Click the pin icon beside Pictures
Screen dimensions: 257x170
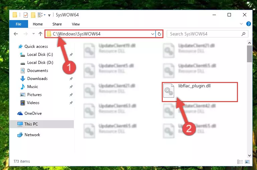(71, 95)
